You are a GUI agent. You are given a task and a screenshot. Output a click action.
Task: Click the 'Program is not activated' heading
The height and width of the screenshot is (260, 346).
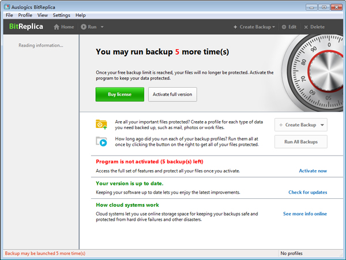[149, 161]
